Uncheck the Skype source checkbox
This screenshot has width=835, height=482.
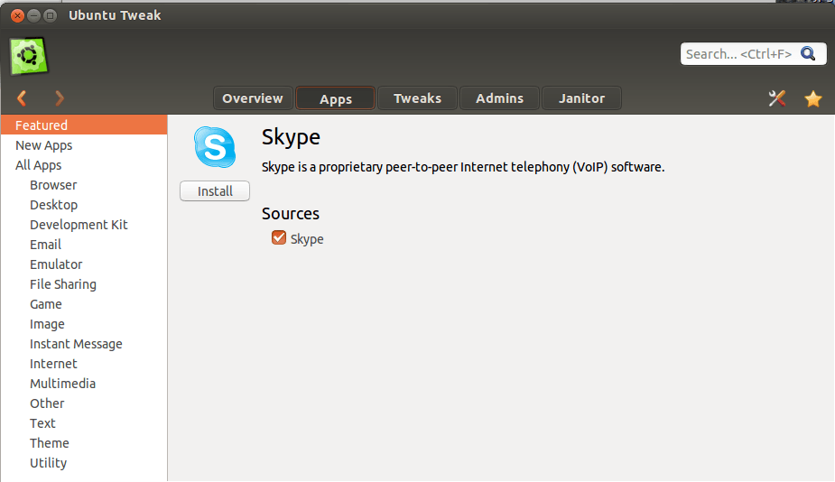pyautogui.click(x=279, y=237)
